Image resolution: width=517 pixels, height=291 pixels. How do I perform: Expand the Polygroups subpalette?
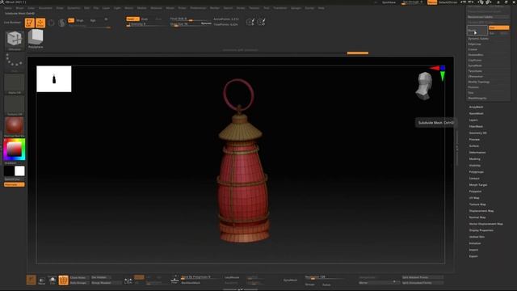476,172
